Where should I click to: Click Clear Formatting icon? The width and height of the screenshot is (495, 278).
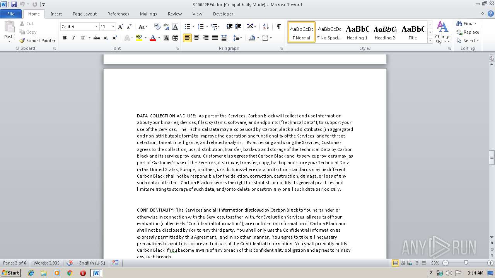[x=157, y=27]
